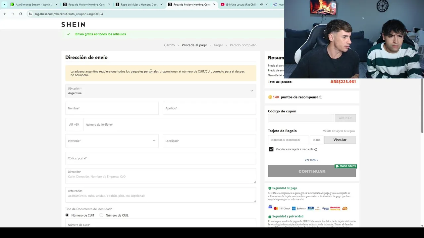Click the page vertical scrollbar thumb
Screen dimensions: 424x238
tap(422, 106)
